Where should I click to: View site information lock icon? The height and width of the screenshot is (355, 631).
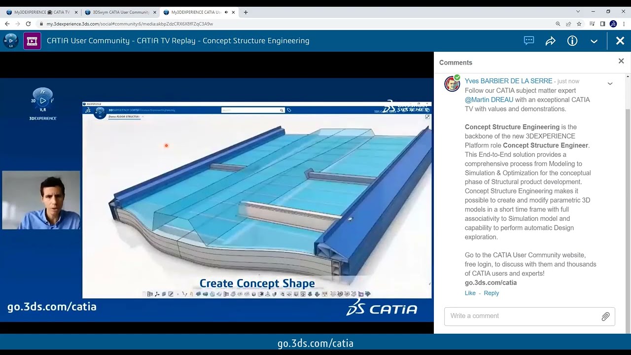point(41,24)
